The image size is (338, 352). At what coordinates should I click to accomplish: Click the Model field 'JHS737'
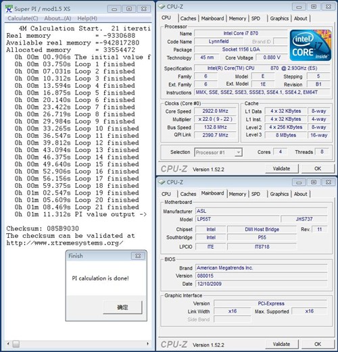pos(304,219)
